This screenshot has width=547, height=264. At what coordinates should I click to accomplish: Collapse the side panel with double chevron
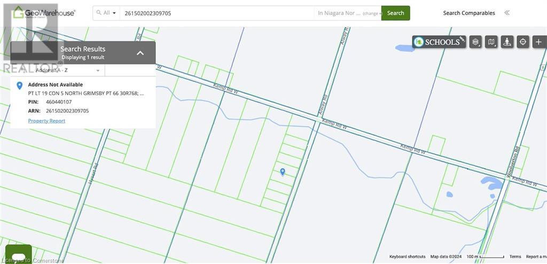[506, 13]
